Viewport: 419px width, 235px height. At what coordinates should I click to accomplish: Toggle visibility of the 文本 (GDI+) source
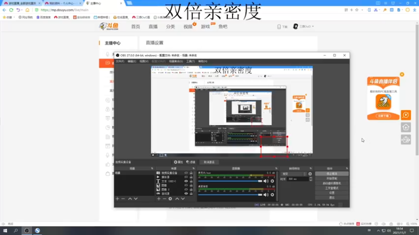(x=186, y=181)
